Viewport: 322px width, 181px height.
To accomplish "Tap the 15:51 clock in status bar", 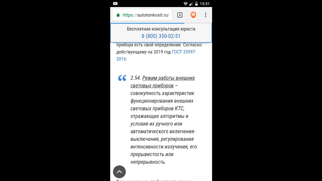I will click(x=205, y=4).
